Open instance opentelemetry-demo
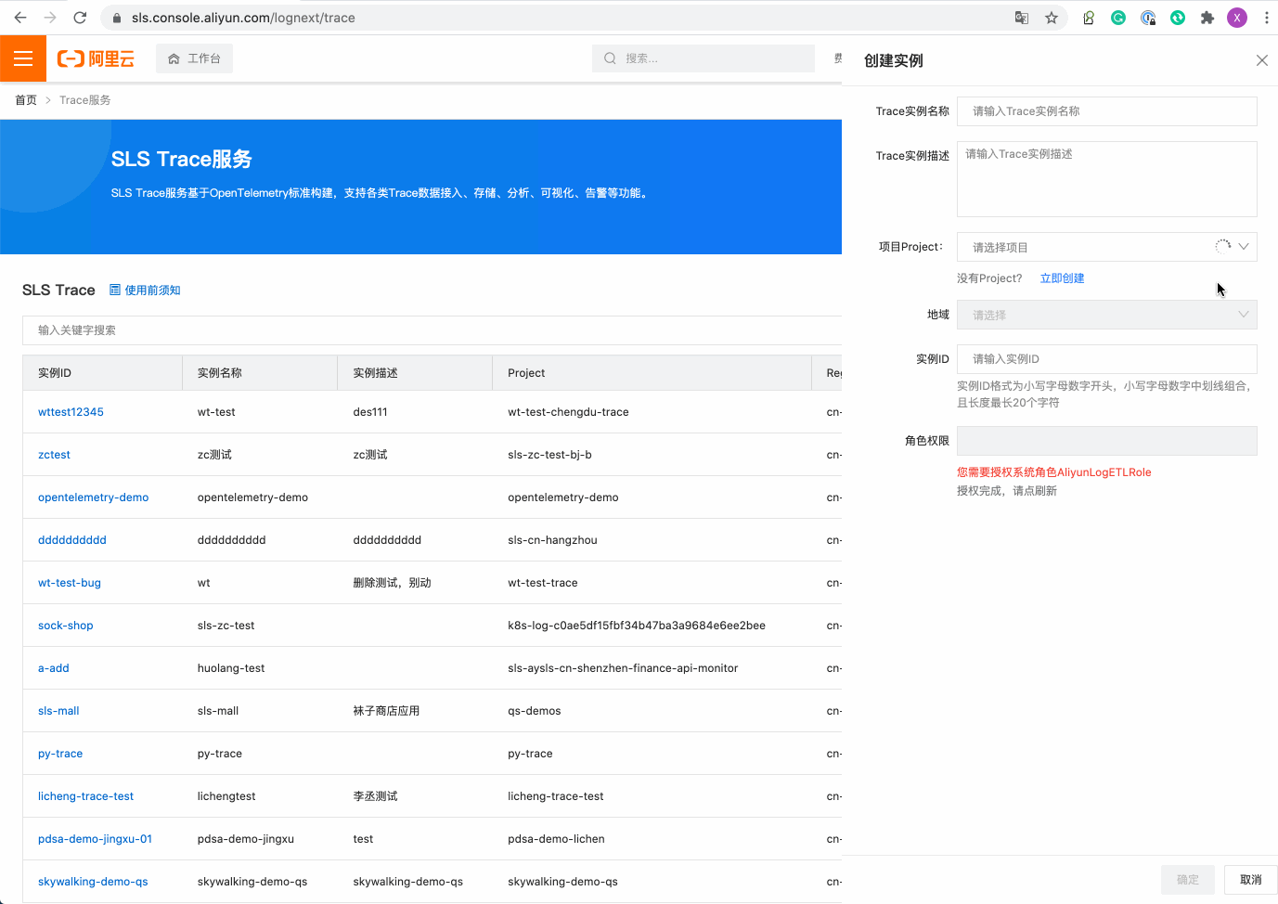This screenshot has height=904, width=1278. [93, 497]
